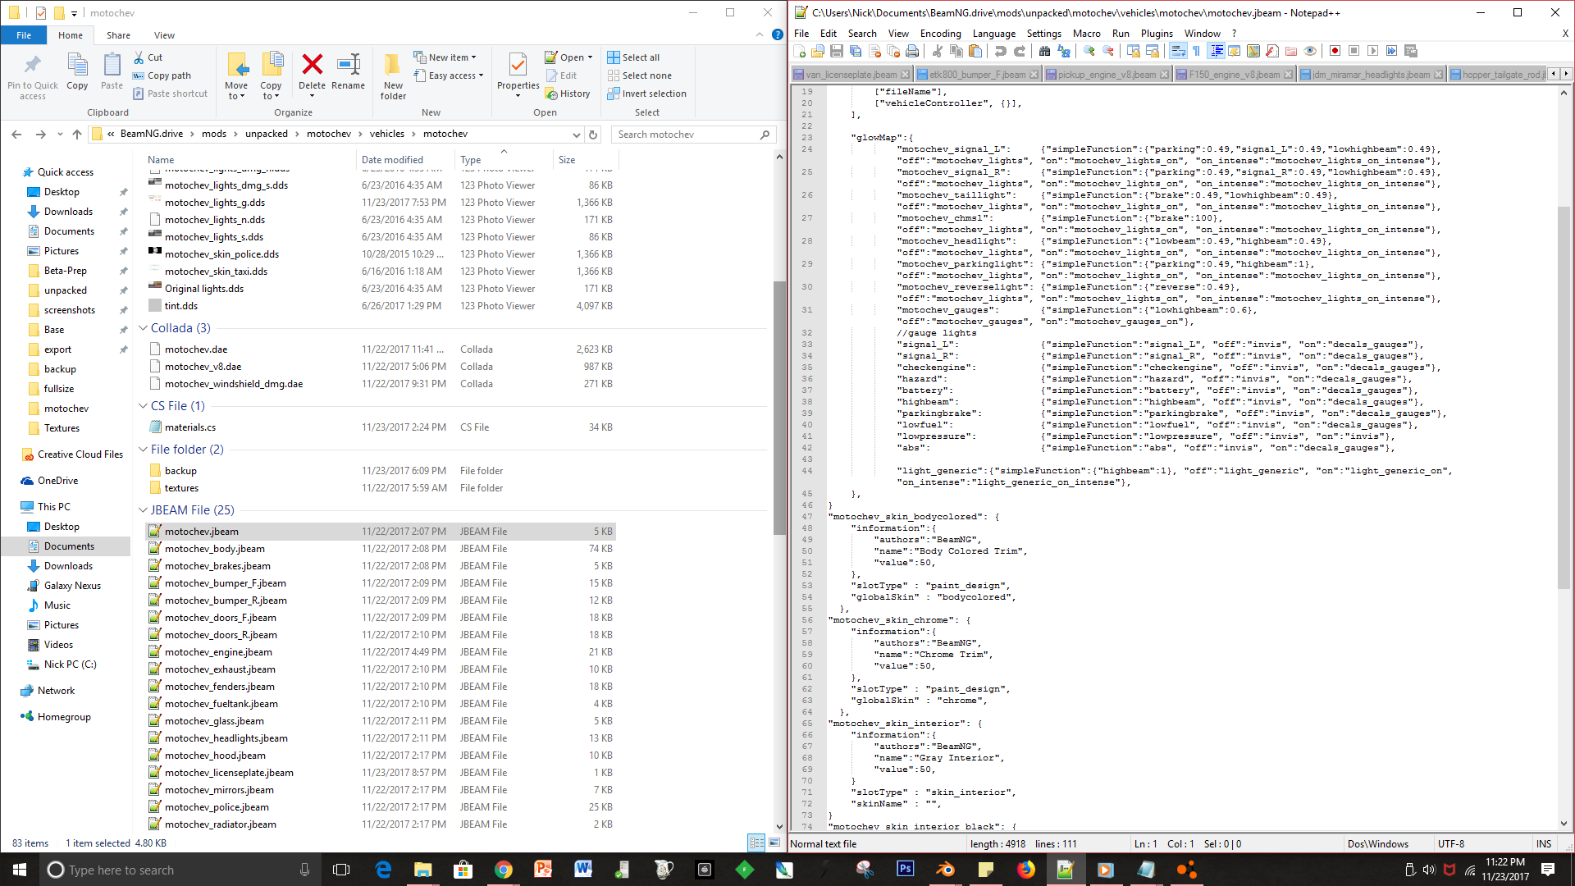The height and width of the screenshot is (886, 1575).
Task: Click the Delete icon in Explorer ribbon
Action: click(x=312, y=71)
